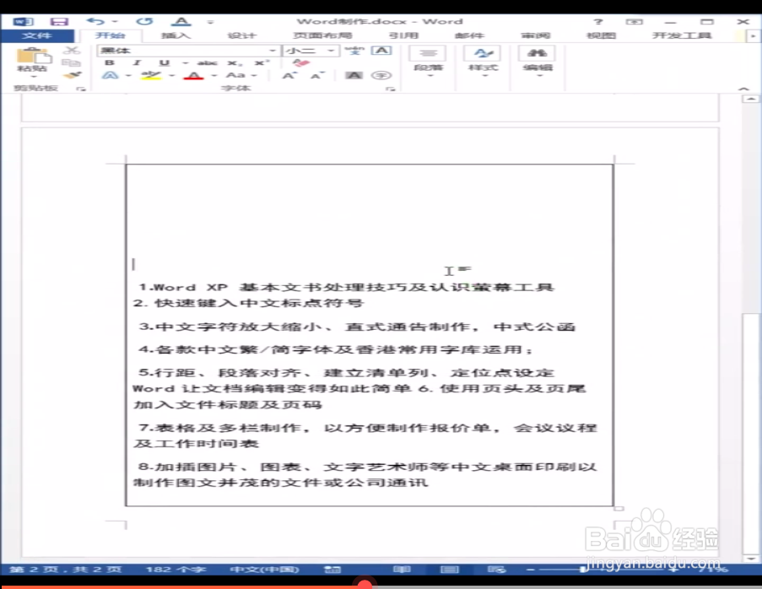Open the 小二 font size dropdown
The height and width of the screenshot is (589, 762).
[x=331, y=51]
